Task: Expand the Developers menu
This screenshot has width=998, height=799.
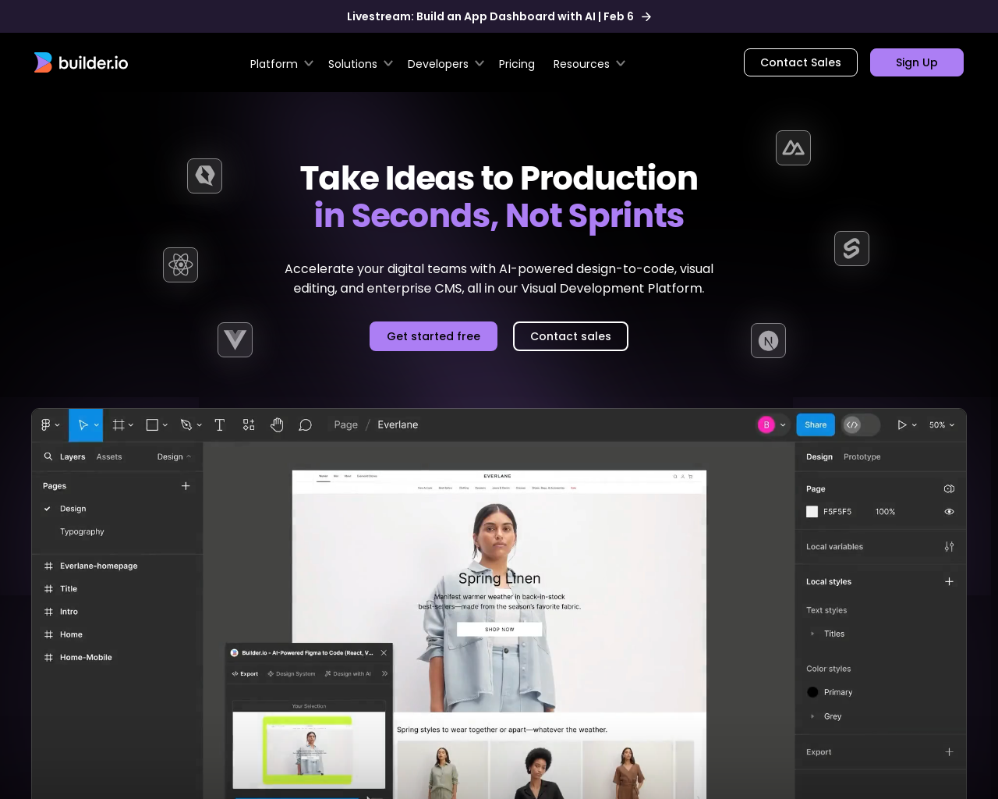Action: click(445, 63)
